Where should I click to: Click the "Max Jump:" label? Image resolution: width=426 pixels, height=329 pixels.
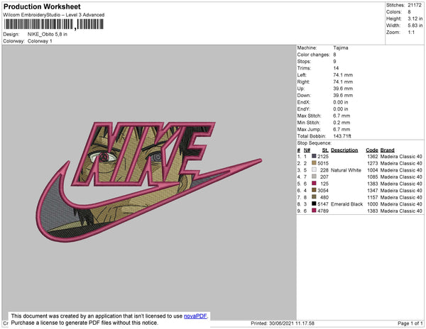309,129
